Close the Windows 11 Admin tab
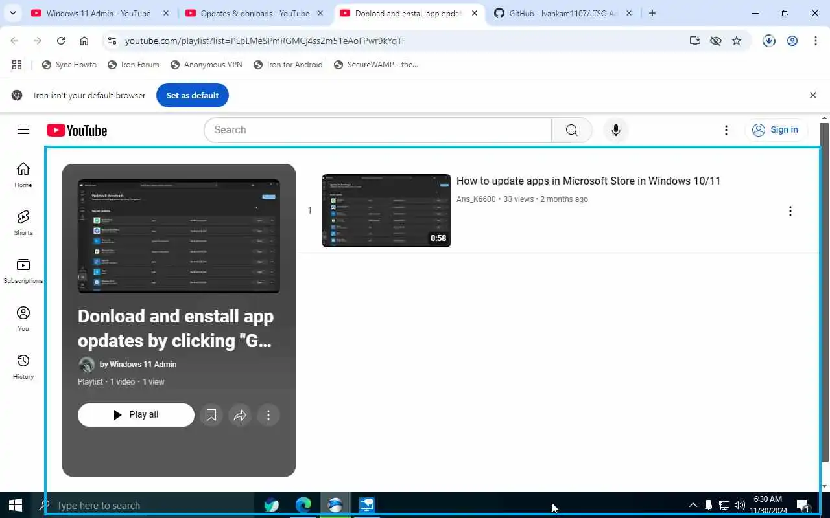 click(x=166, y=13)
